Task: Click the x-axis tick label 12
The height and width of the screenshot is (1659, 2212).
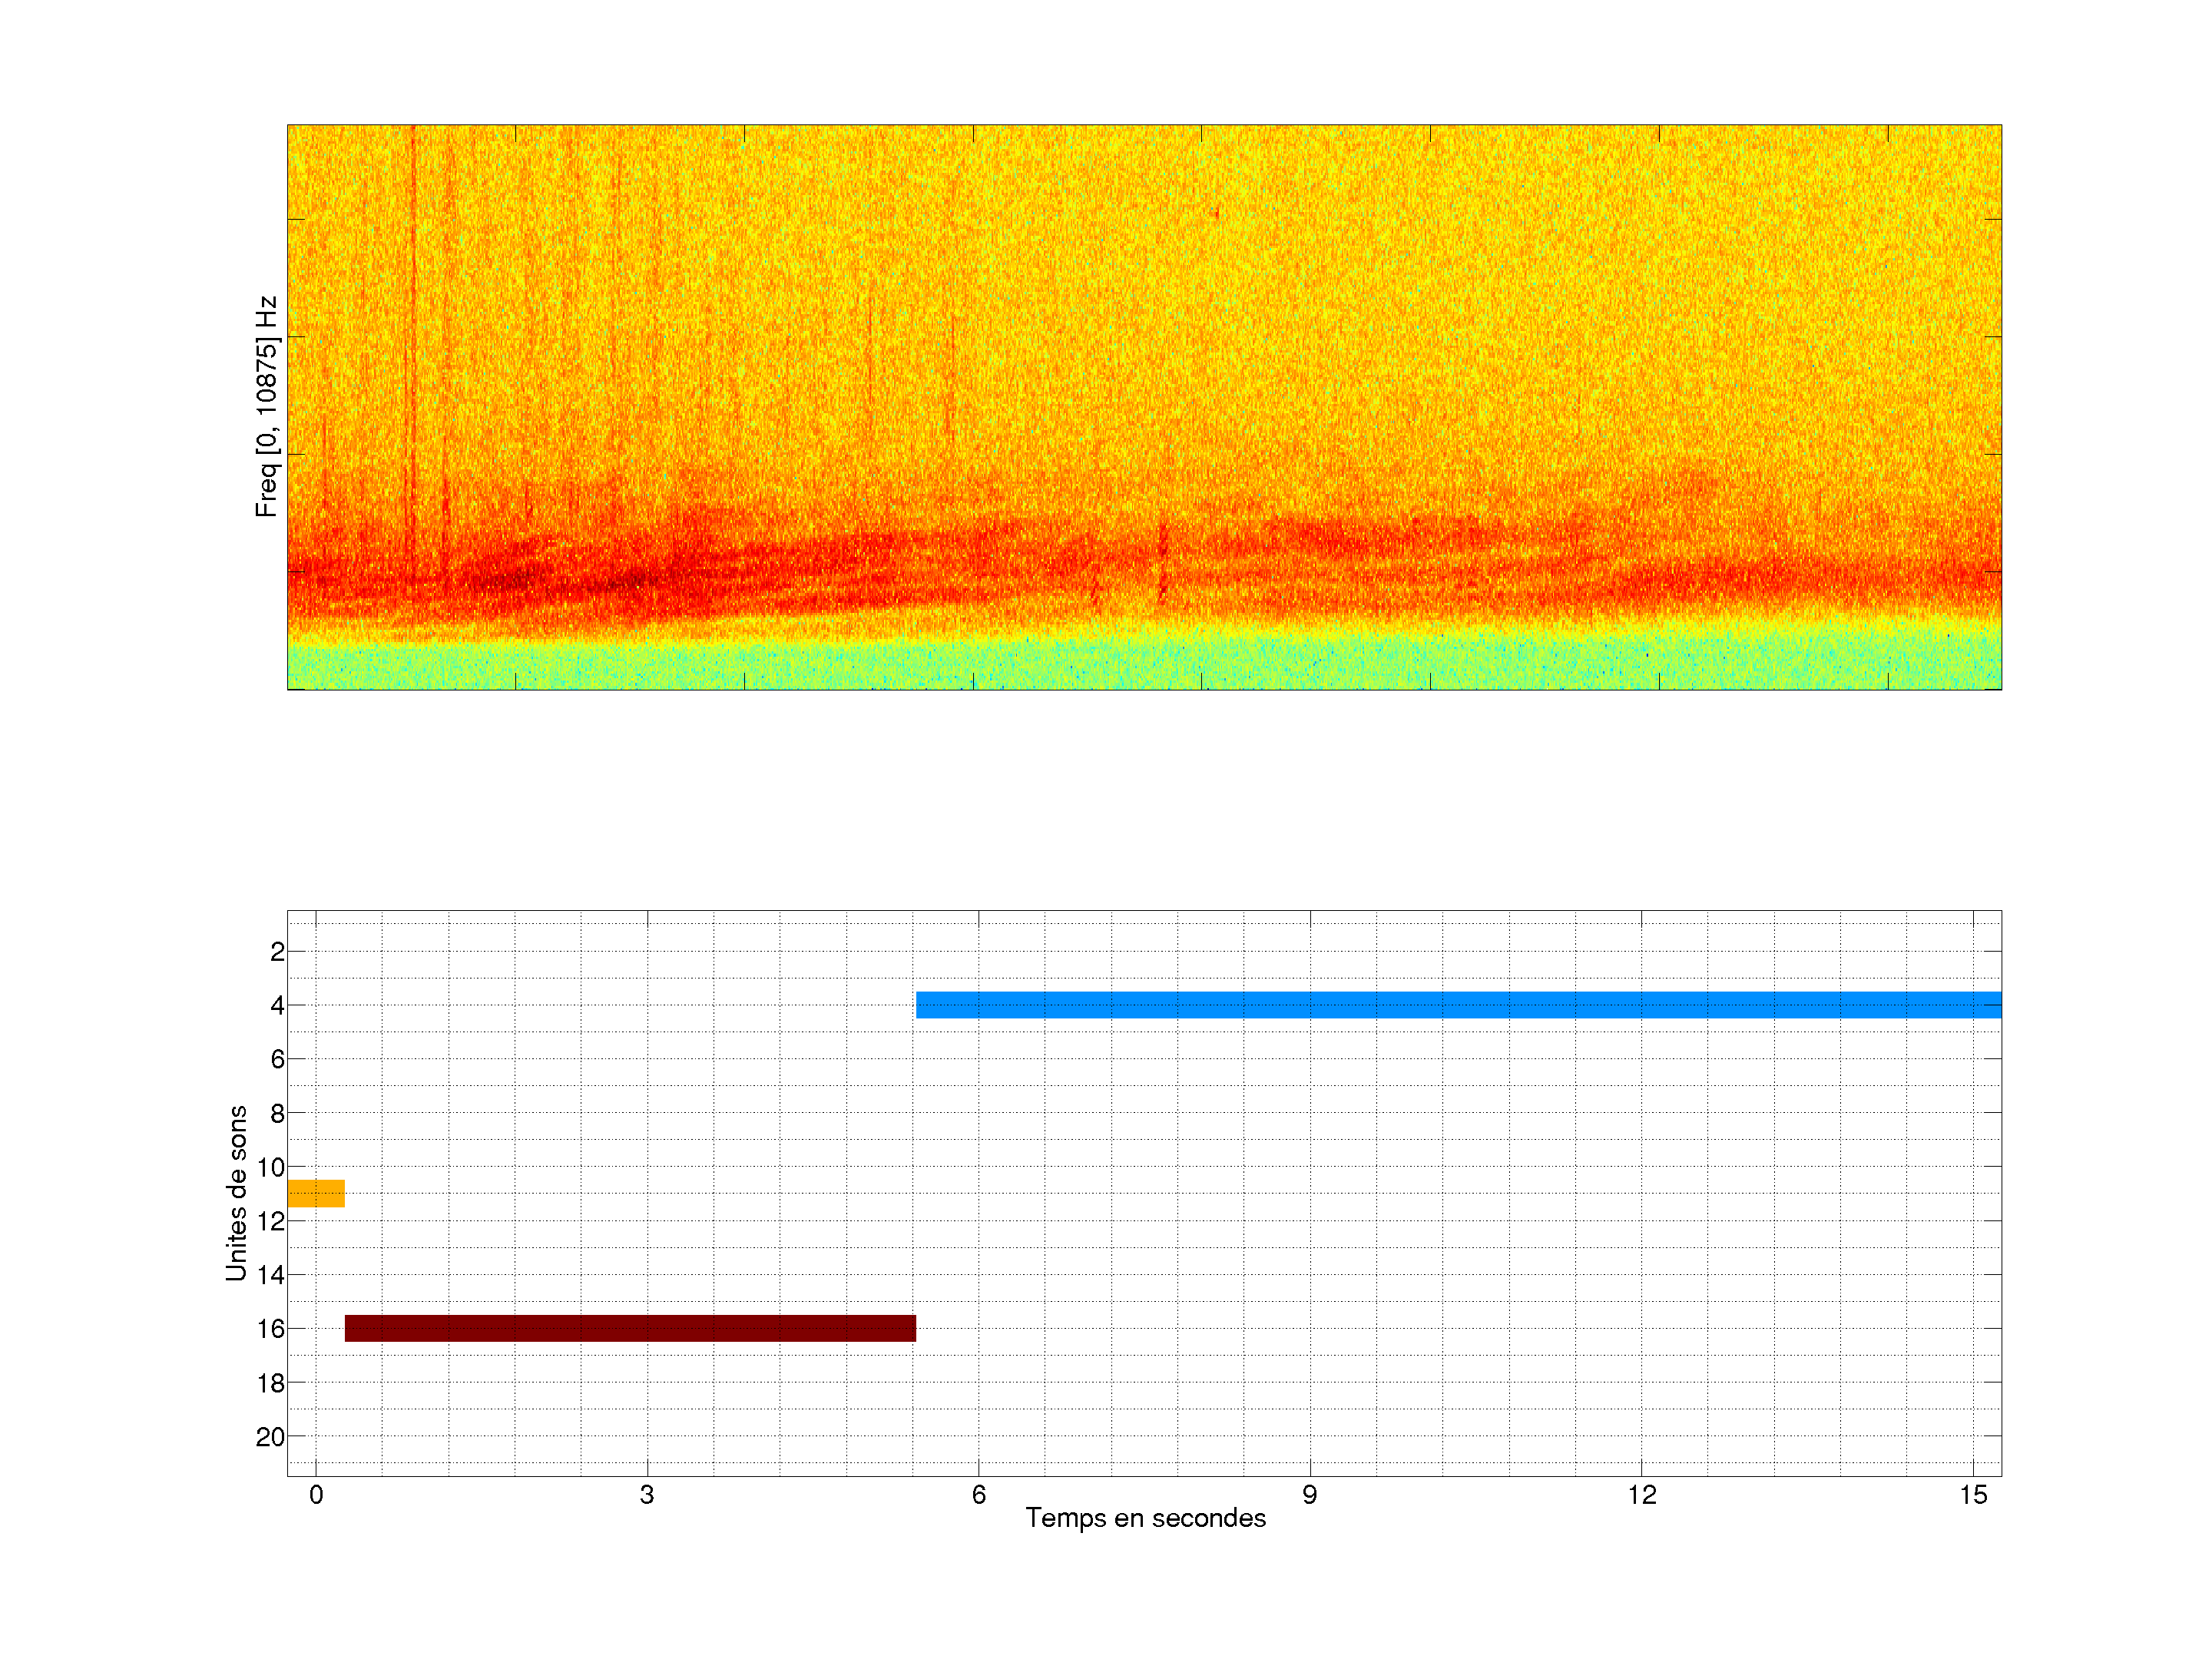Action: (1641, 1495)
